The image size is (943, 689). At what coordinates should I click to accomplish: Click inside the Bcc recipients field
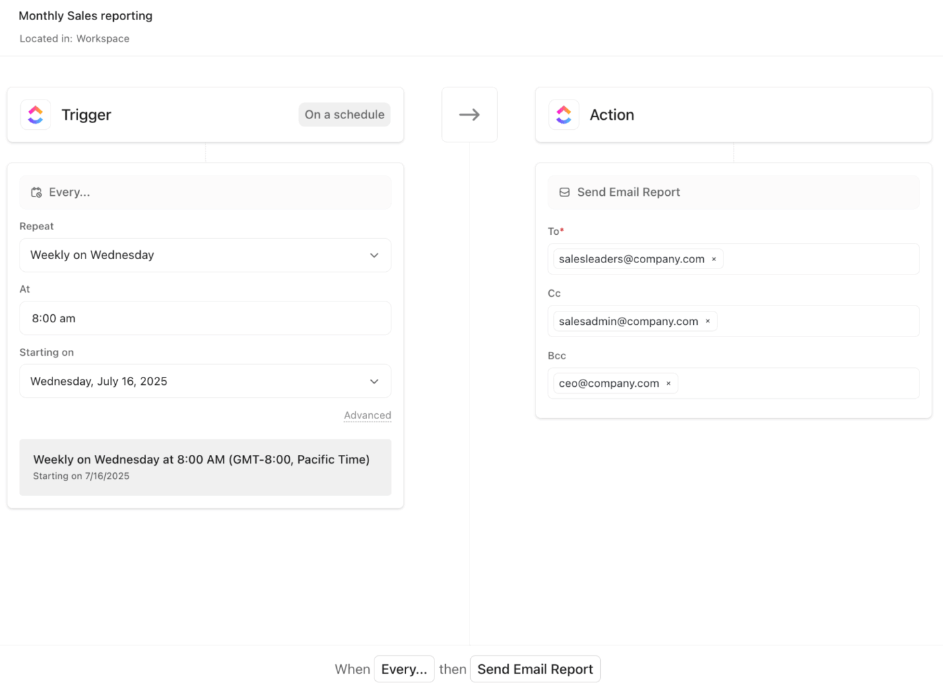[x=808, y=383]
